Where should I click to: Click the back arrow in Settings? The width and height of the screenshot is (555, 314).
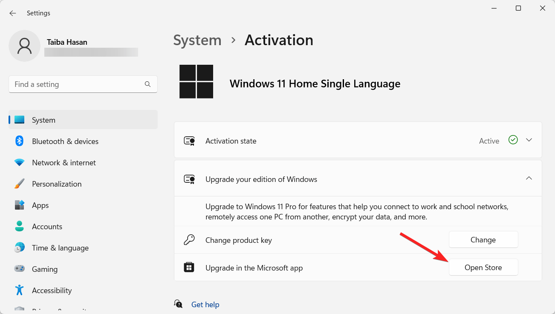[13, 13]
